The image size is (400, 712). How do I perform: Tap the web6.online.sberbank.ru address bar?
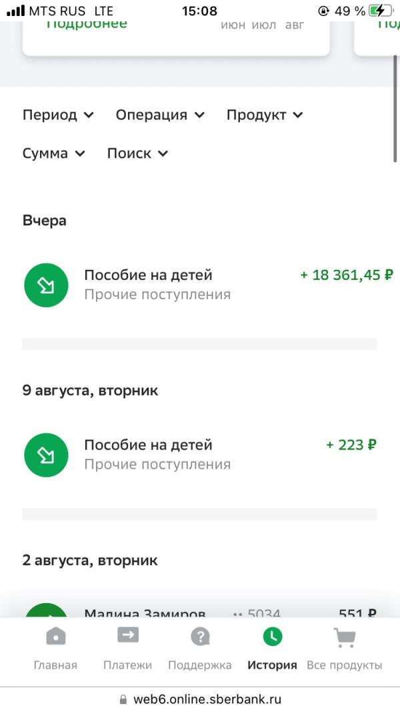coord(200,699)
